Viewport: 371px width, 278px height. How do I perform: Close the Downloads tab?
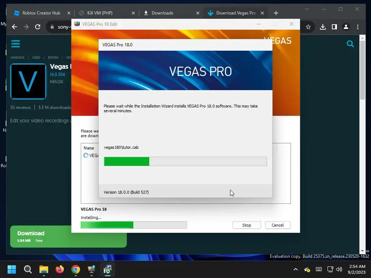click(x=198, y=13)
